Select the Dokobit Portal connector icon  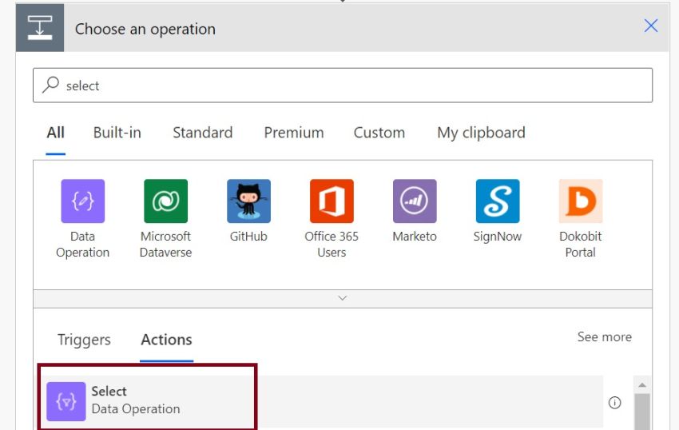coord(580,201)
